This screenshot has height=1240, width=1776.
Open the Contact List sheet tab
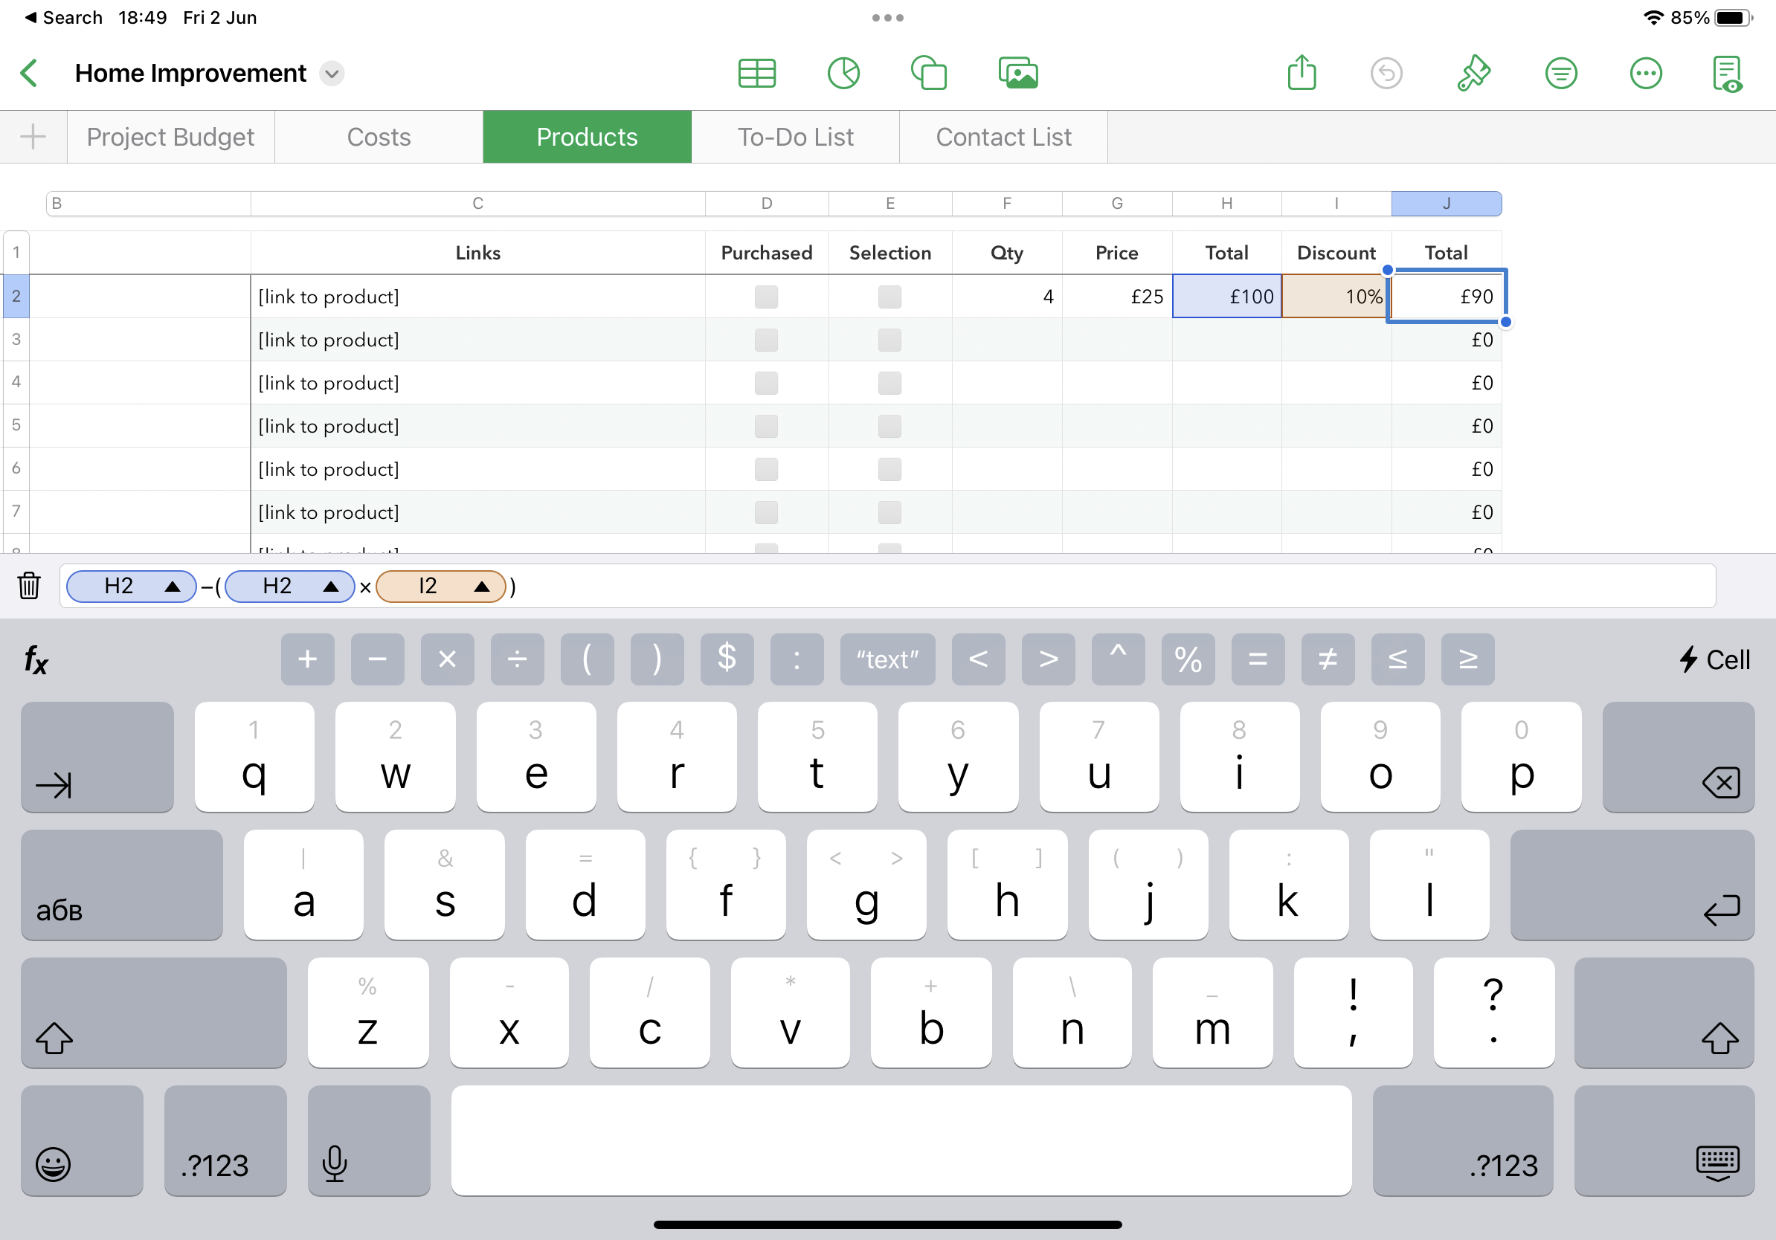[x=1003, y=137]
